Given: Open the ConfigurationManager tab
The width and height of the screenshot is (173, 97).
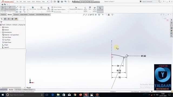Looking at the screenshot, I should pos(9,19).
